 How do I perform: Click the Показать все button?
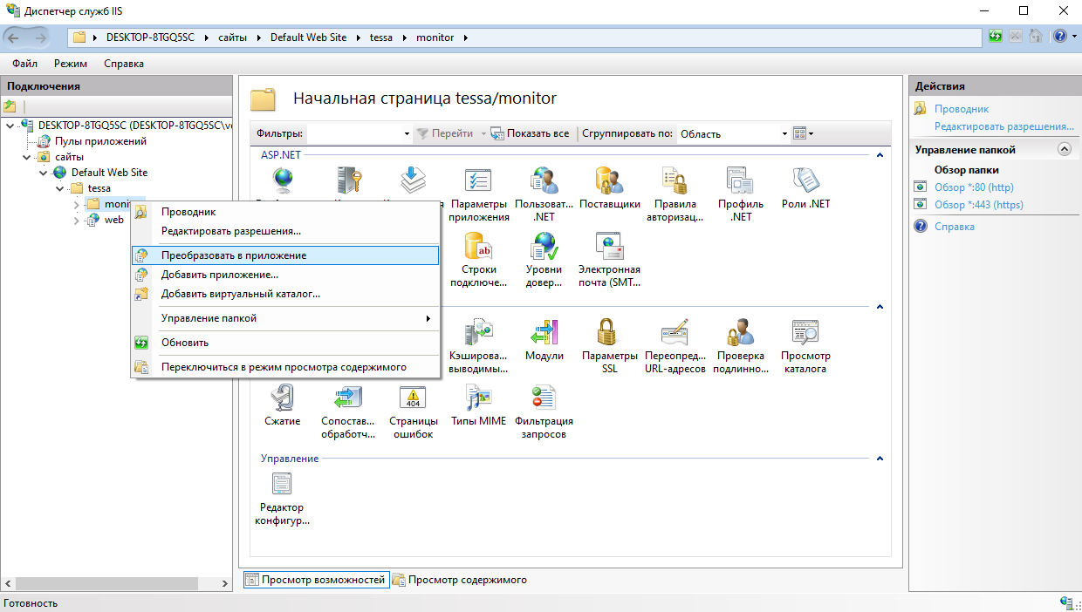(x=530, y=134)
